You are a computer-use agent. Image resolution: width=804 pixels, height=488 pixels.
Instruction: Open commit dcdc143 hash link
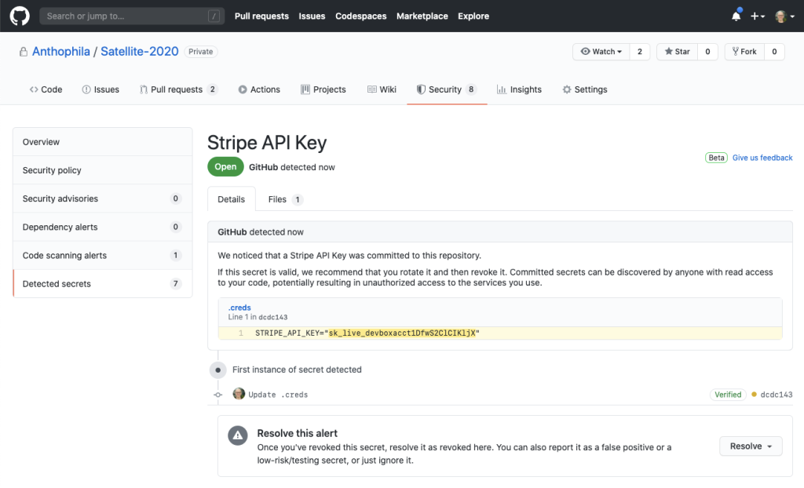tap(776, 395)
